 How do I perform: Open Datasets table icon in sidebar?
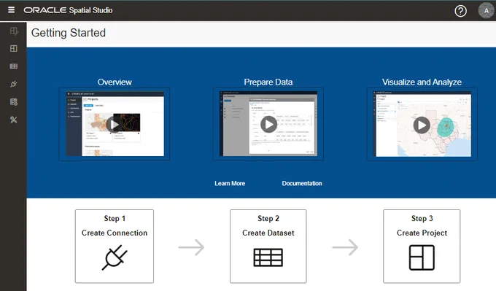tap(14, 66)
